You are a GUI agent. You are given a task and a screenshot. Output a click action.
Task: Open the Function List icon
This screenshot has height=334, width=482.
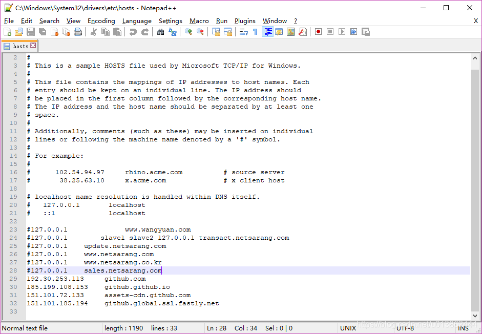pyautogui.click(x=303, y=32)
